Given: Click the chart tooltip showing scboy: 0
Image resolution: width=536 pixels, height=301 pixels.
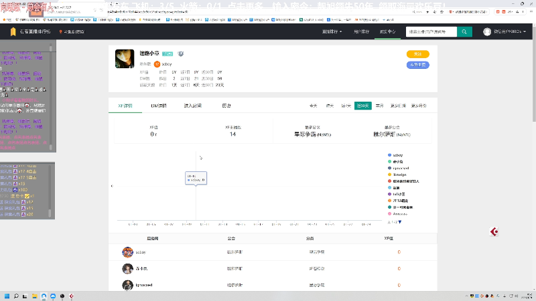Looking at the screenshot, I should coord(196,178).
